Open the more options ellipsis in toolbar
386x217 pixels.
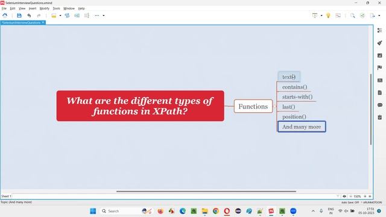(x=97, y=16)
